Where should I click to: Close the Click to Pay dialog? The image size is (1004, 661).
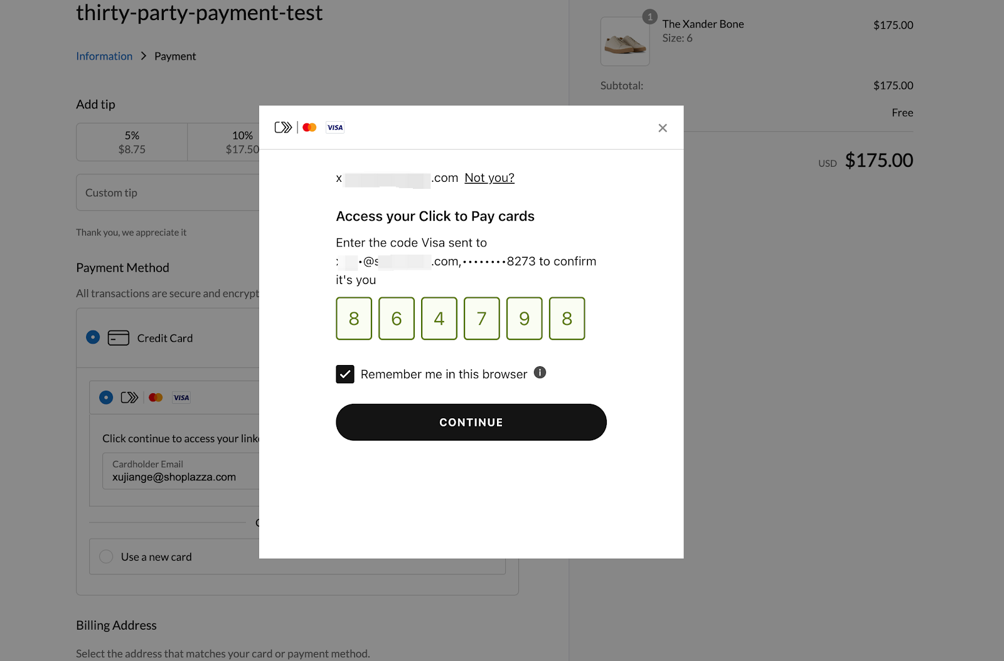[x=663, y=128]
